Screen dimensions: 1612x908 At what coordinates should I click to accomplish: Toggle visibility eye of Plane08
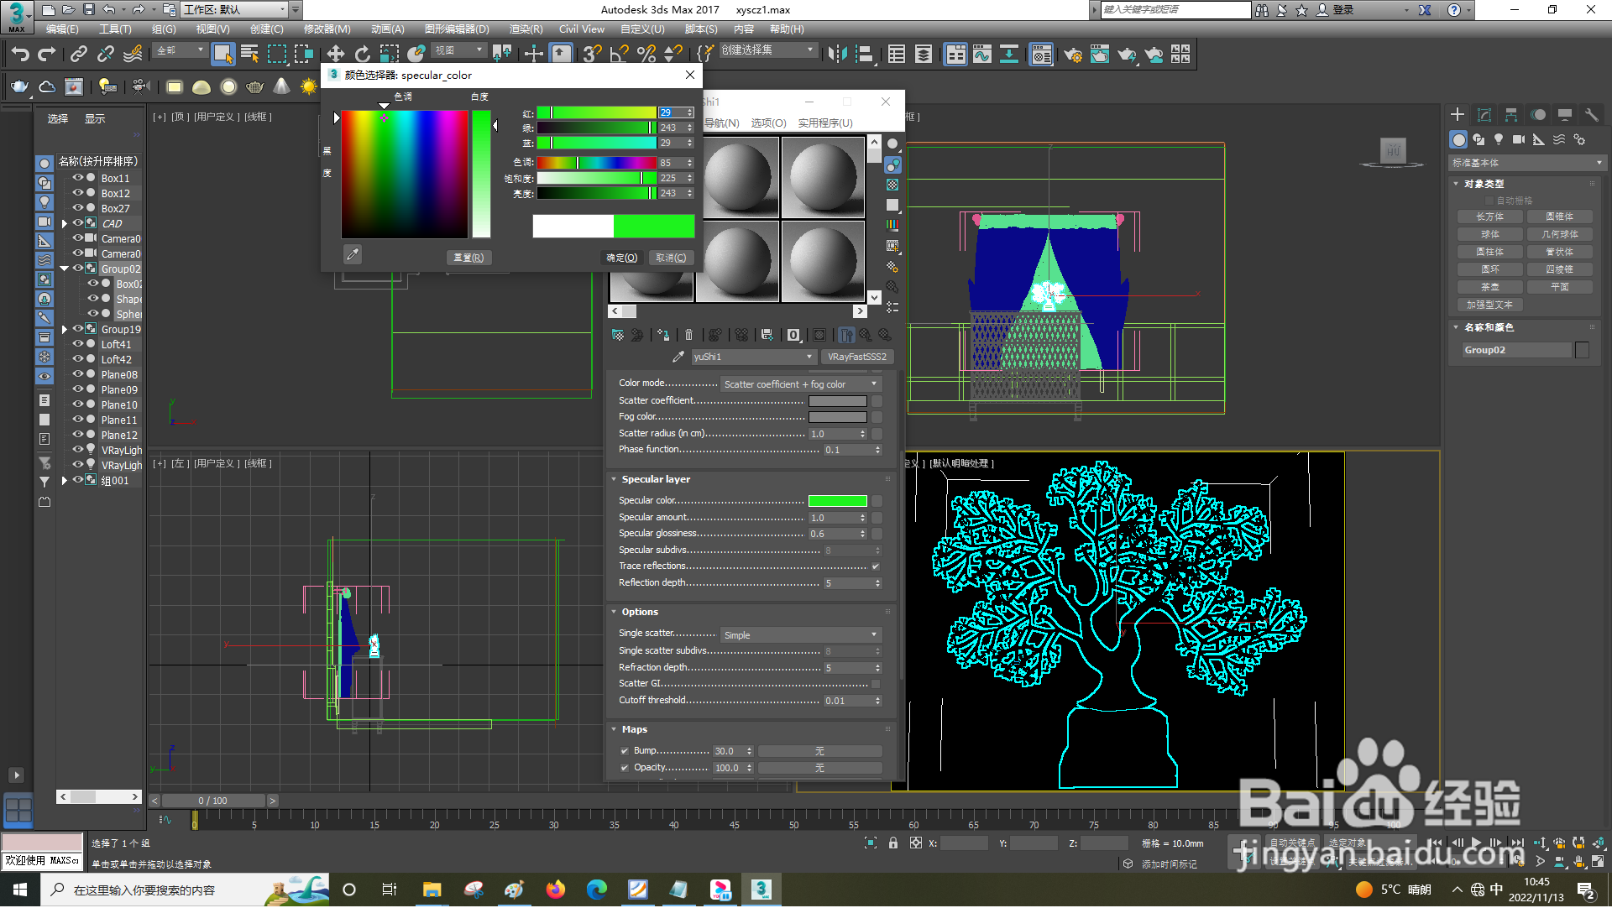pyautogui.click(x=78, y=374)
